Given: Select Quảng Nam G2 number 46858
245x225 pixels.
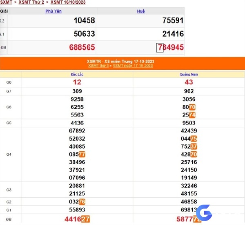Looking at the screenshot, I should 189,202.
